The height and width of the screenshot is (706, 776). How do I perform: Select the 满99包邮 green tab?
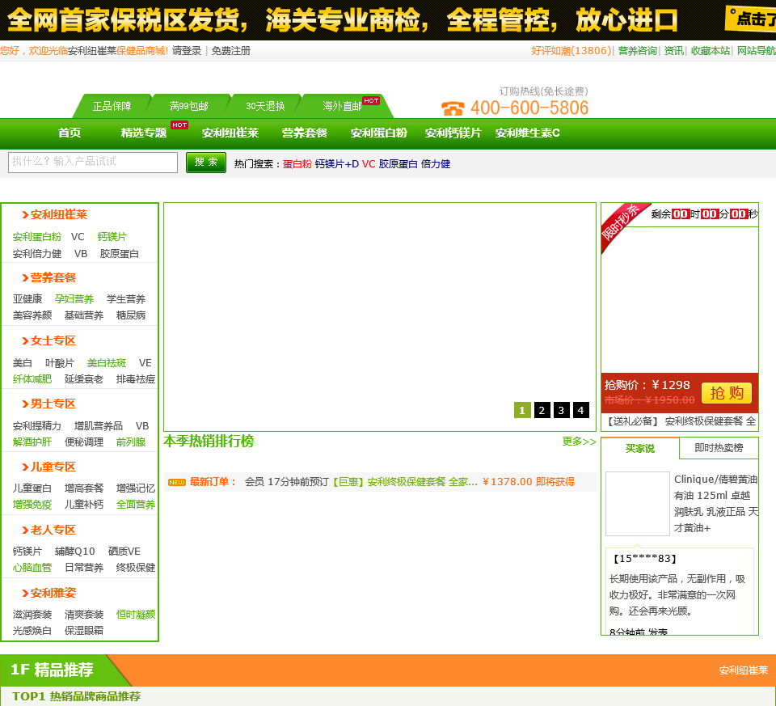click(x=188, y=106)
